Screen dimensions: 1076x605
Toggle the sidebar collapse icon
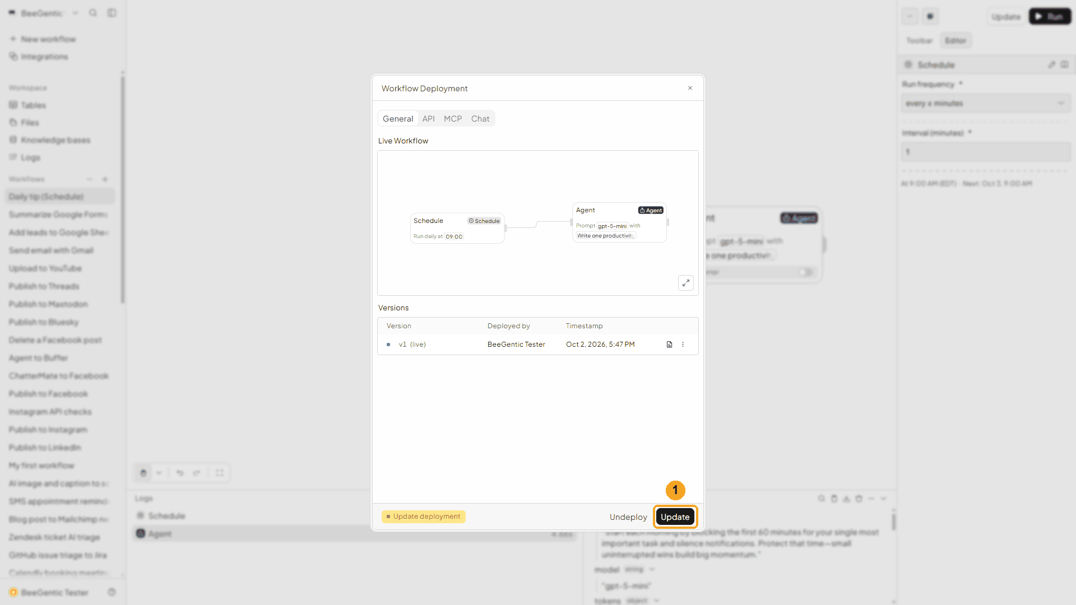112,13
